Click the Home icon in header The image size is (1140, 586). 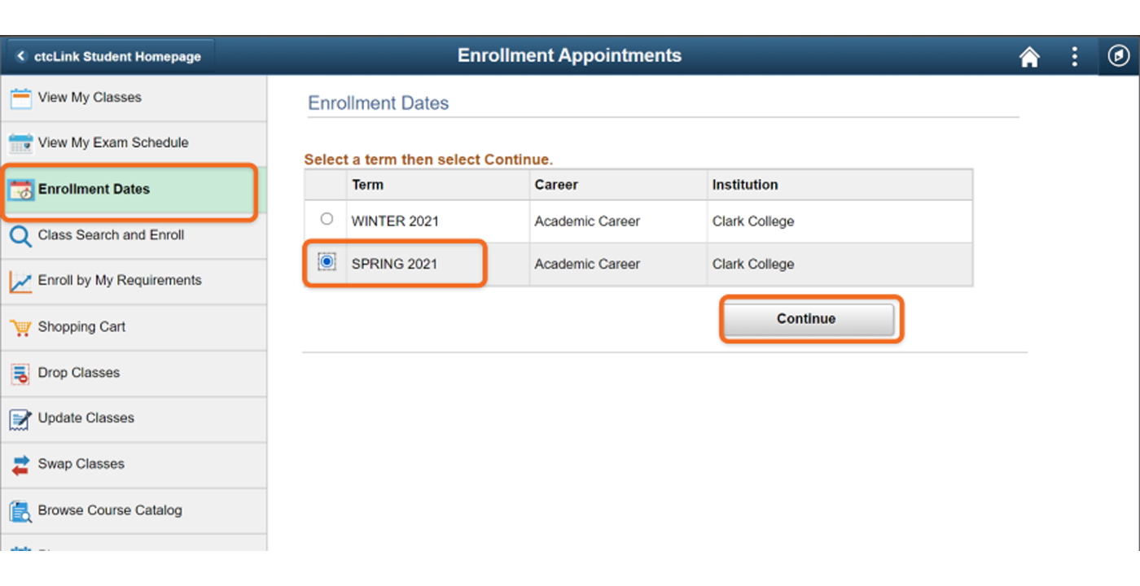click(x=1029, y=57)
